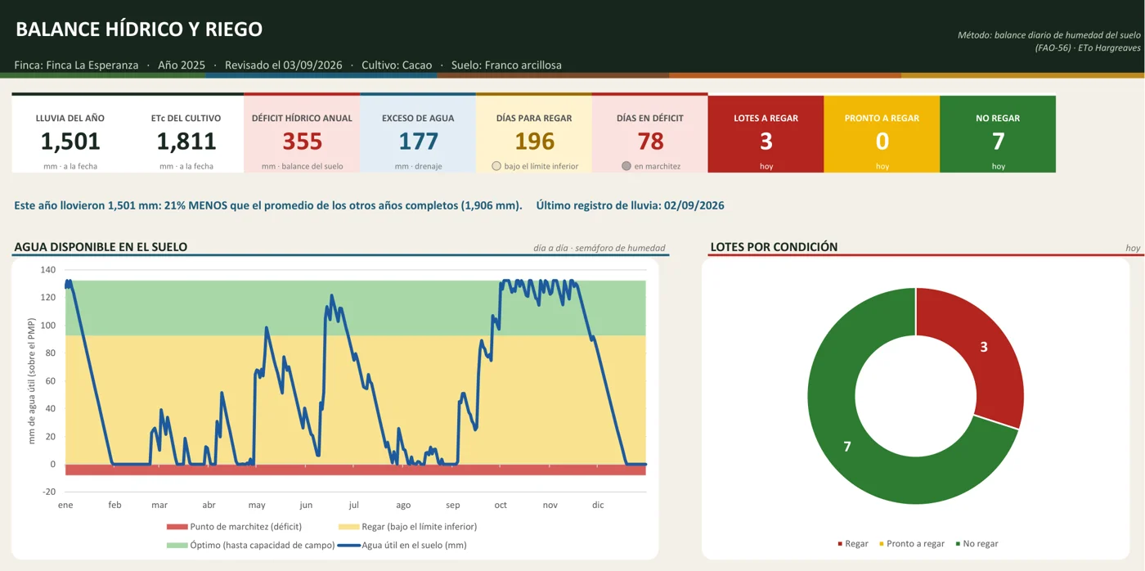Select the method note mentioning ETo Hargreaves
The height and width of the screenshot is (571, 1145).
pyautogui.click(x=1049, y=41)
